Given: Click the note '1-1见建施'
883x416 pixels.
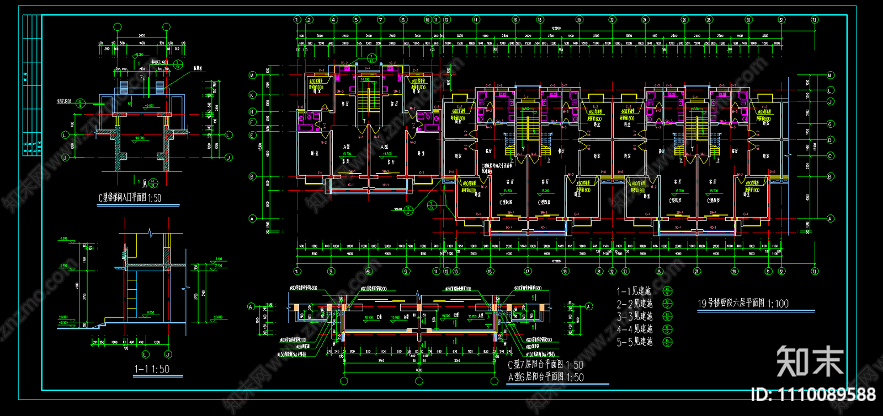Looking at the screenshot, I should (634, 291).
